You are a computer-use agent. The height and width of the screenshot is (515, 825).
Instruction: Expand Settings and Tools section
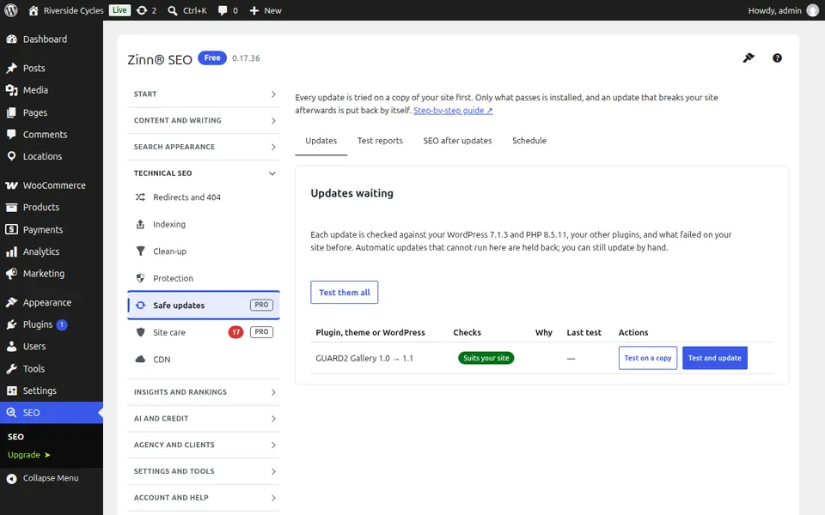point(204,471)
